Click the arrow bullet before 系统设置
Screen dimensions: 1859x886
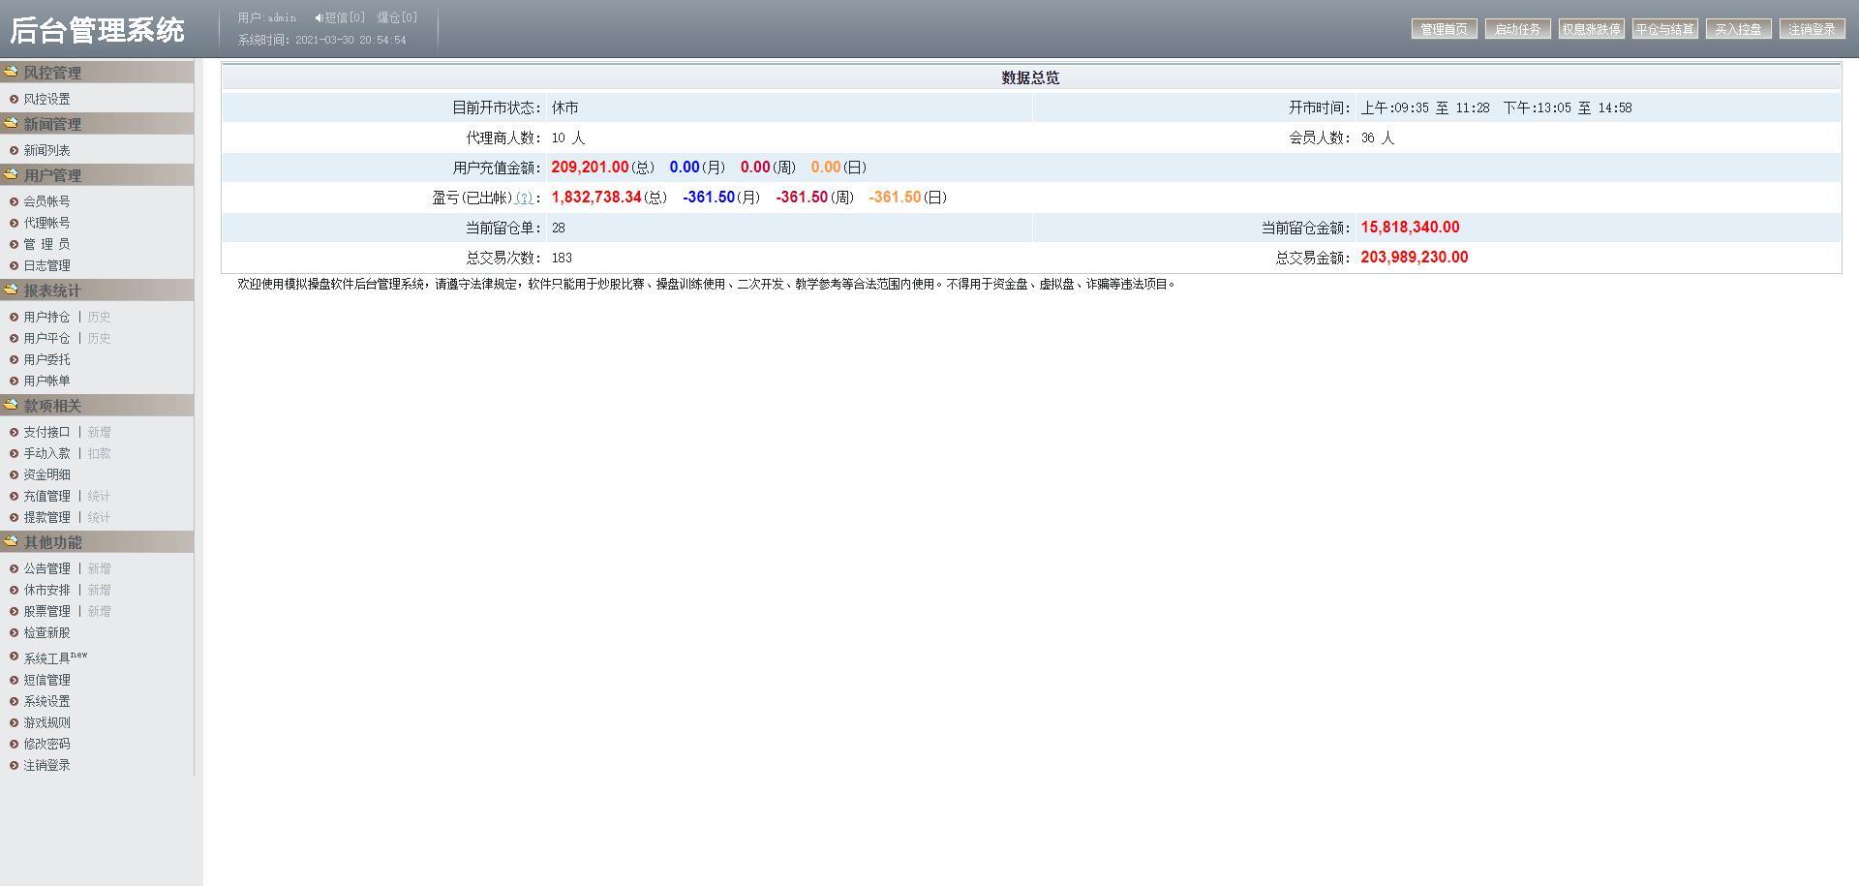coord(14,701)
